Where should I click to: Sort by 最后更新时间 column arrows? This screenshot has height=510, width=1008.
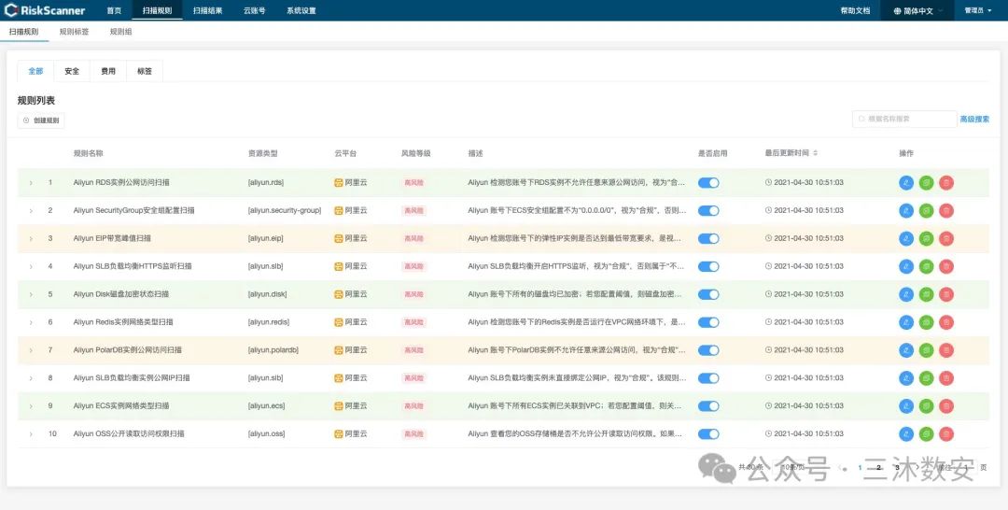tap(815, 154)
